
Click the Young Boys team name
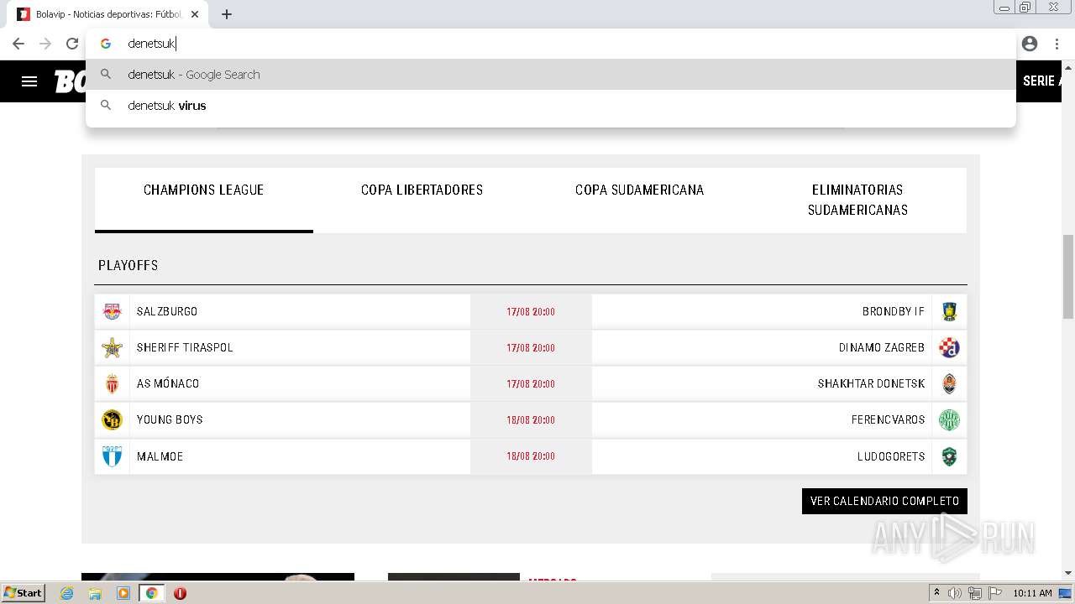coord(170,419)
